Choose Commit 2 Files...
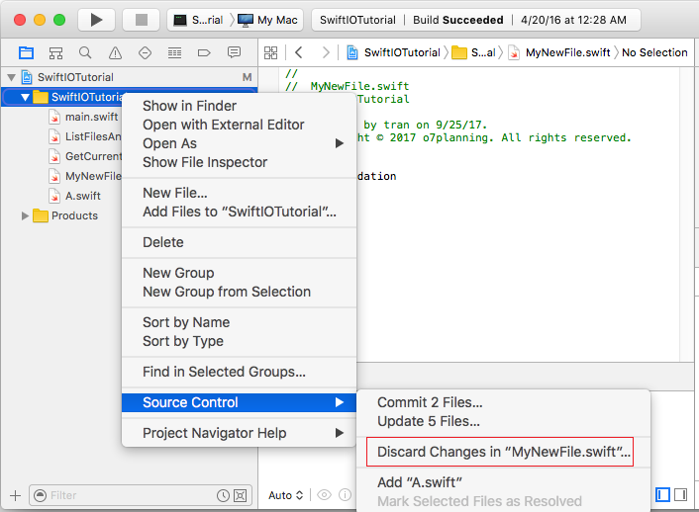 (503, 402)
